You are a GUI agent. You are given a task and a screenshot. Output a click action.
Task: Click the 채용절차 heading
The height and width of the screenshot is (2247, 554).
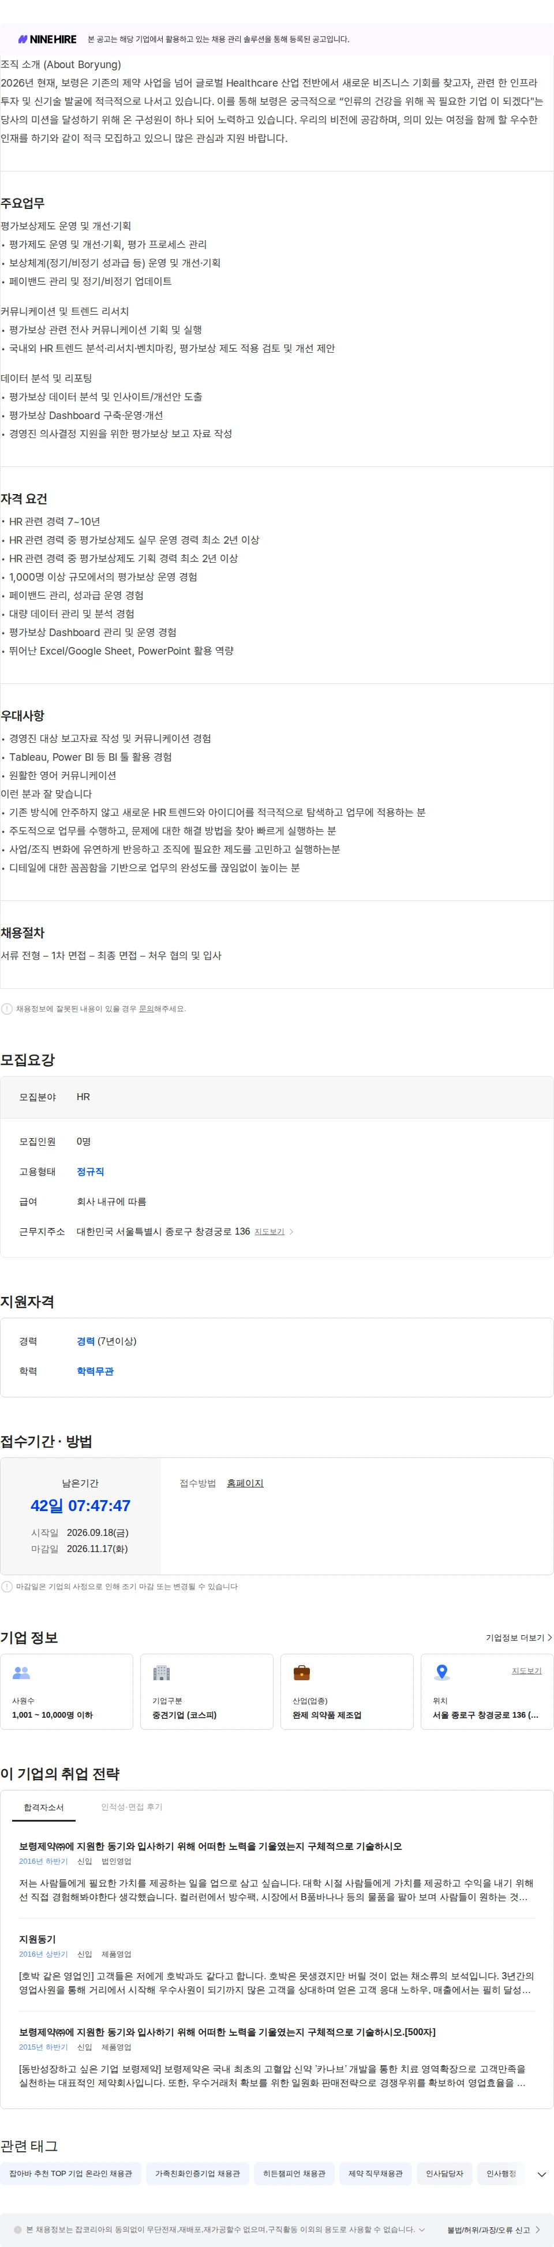pos(23,933)
